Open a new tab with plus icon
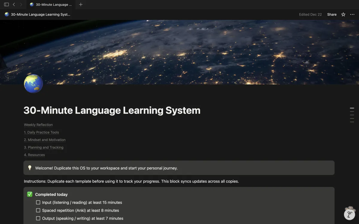 coord(80,4)
